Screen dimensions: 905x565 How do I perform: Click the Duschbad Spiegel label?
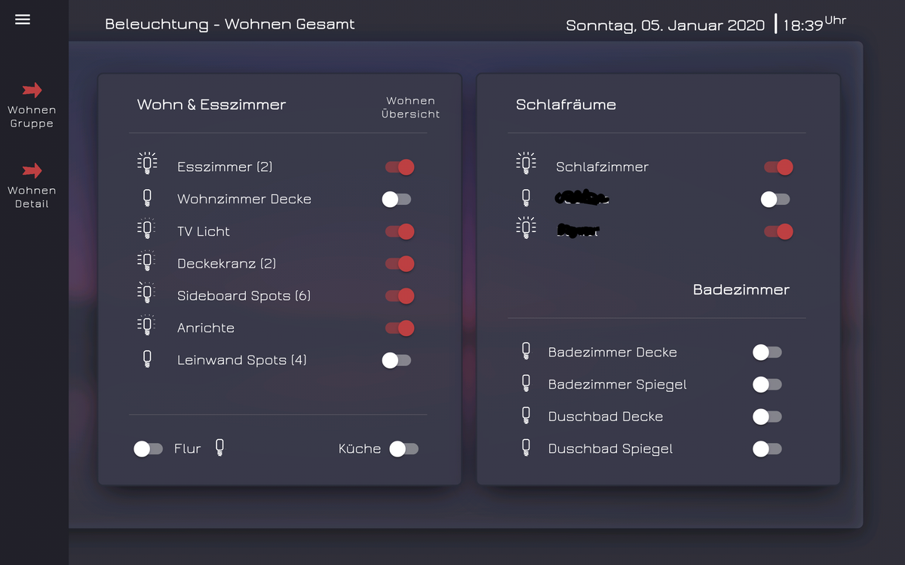coord(610,449)
